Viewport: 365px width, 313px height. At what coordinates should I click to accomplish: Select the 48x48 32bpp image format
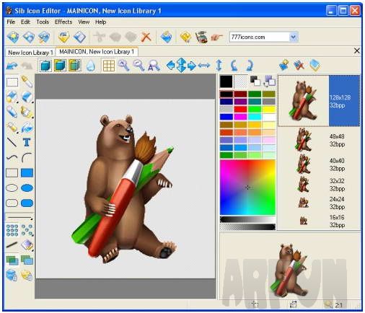tap(319, 140)
